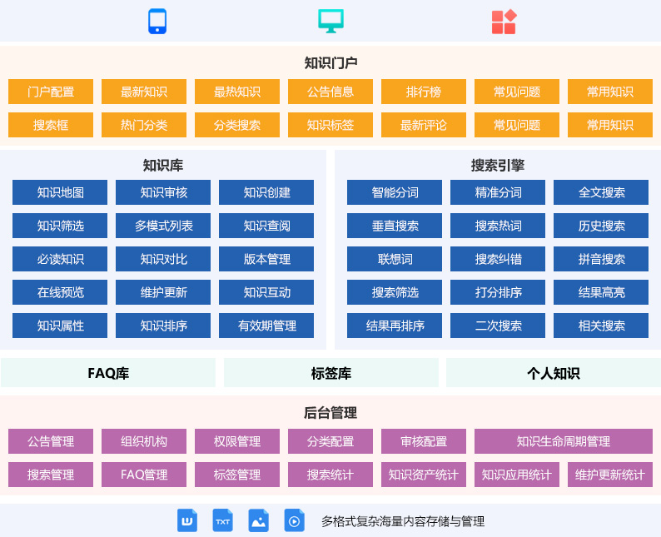Click the orange 排行榜 block
661x537 pixels.
(424, 92)
